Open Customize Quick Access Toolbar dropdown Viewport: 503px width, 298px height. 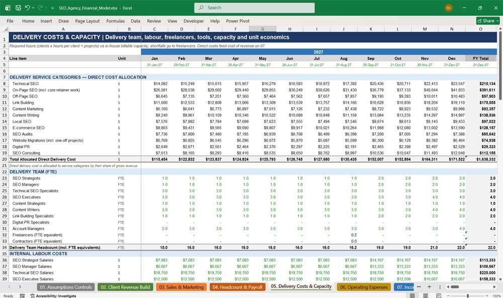(x=52, y=8)
